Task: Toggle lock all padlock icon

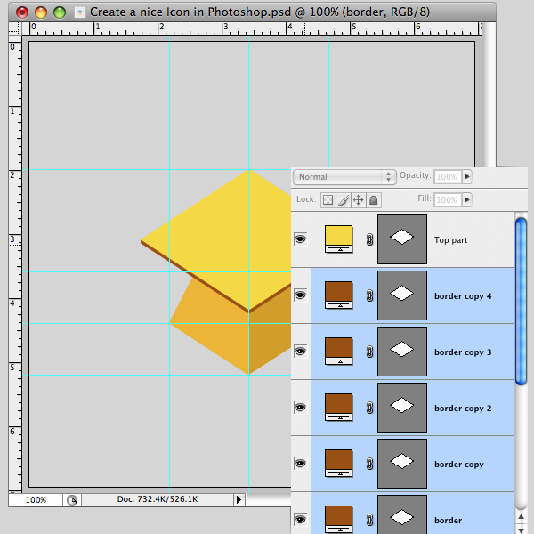Action: (x=374, y=200)
